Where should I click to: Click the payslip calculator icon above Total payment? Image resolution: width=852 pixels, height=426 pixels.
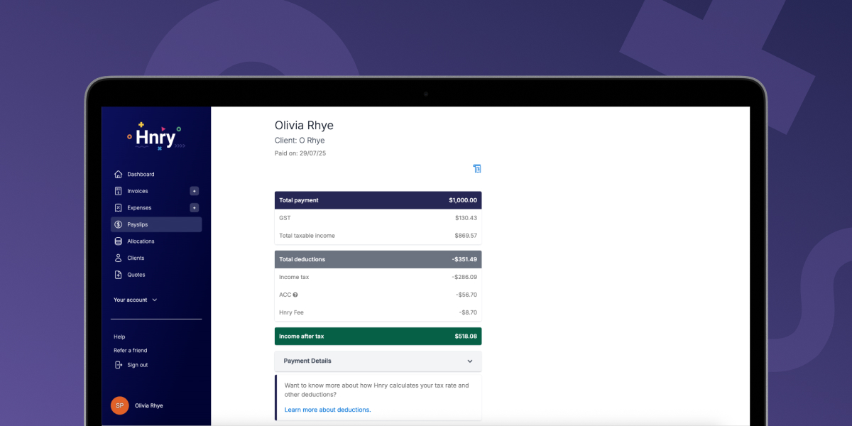pyautogui.click(x=476, y=168)
